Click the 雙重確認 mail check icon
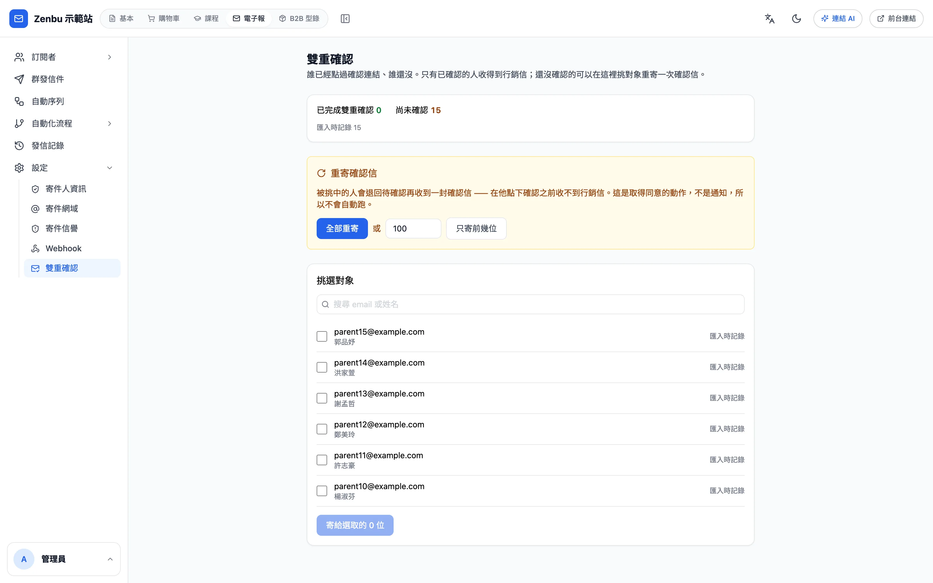933x583 pixels. 36,268
